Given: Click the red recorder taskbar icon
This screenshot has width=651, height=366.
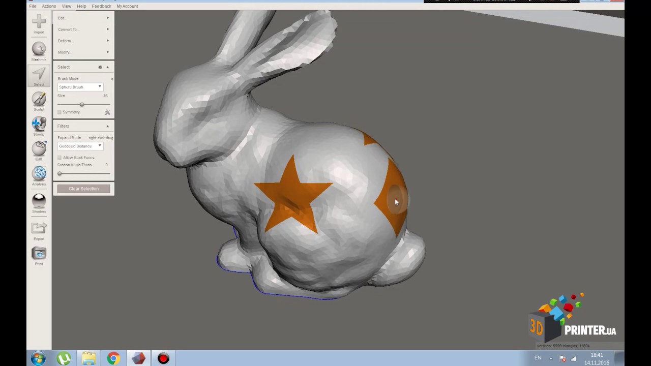Looking at the screenshot, I should tap(163, 358).
